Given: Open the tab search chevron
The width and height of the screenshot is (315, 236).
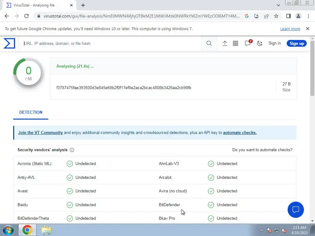Looking at the screenshot, I should coord(278,5).
